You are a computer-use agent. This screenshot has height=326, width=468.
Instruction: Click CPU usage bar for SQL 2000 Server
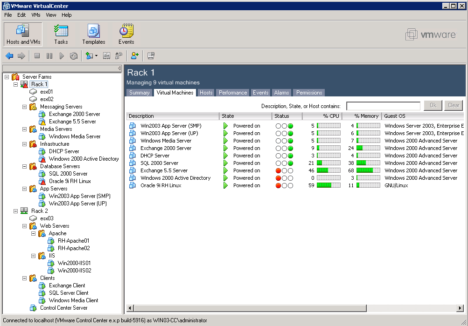coord(328,163)
